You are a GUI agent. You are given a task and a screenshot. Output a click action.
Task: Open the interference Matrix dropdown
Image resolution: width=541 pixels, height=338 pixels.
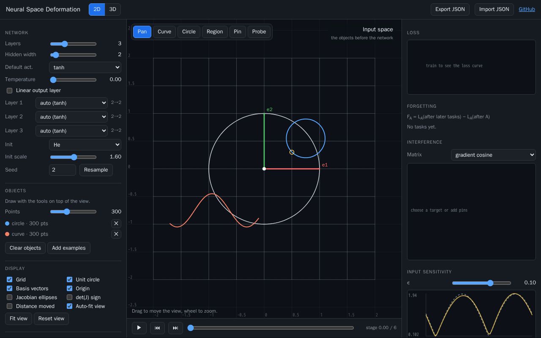(493, 155)
